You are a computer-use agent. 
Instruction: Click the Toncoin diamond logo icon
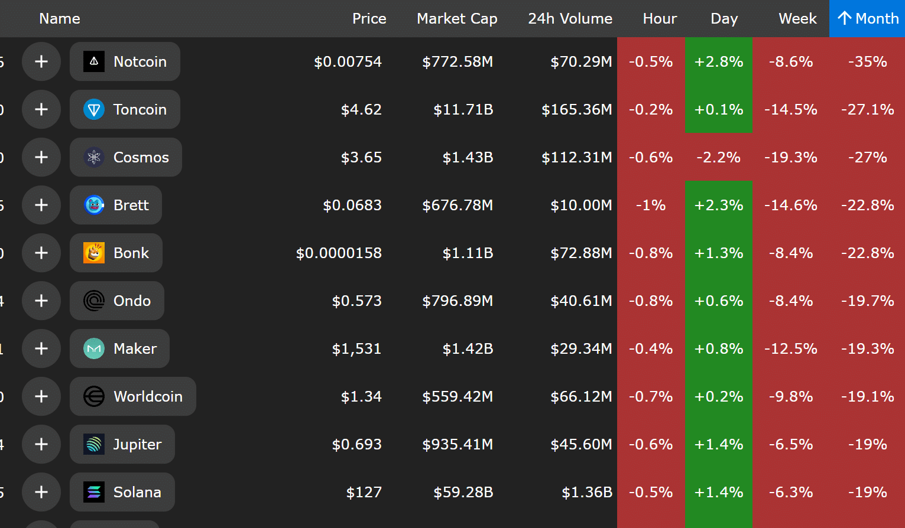coord(94,109)
